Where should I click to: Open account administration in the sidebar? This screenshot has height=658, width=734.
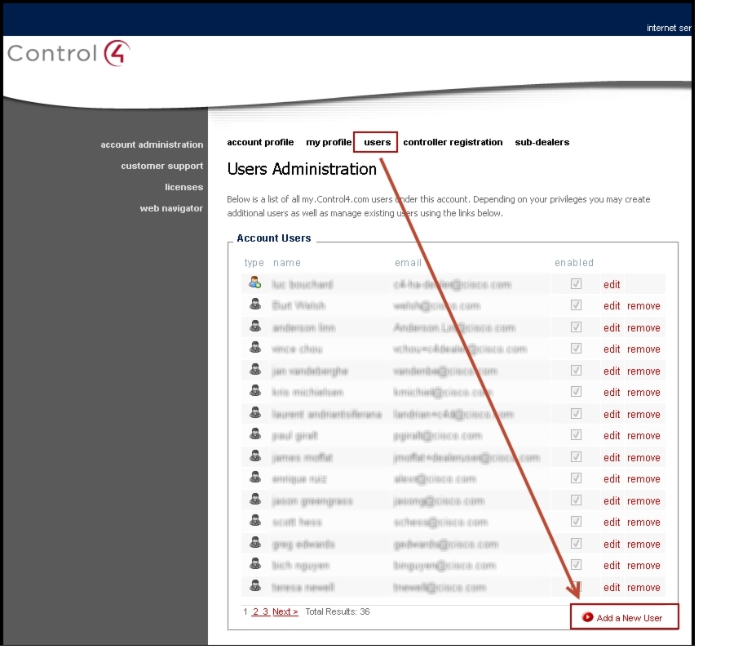152,144
